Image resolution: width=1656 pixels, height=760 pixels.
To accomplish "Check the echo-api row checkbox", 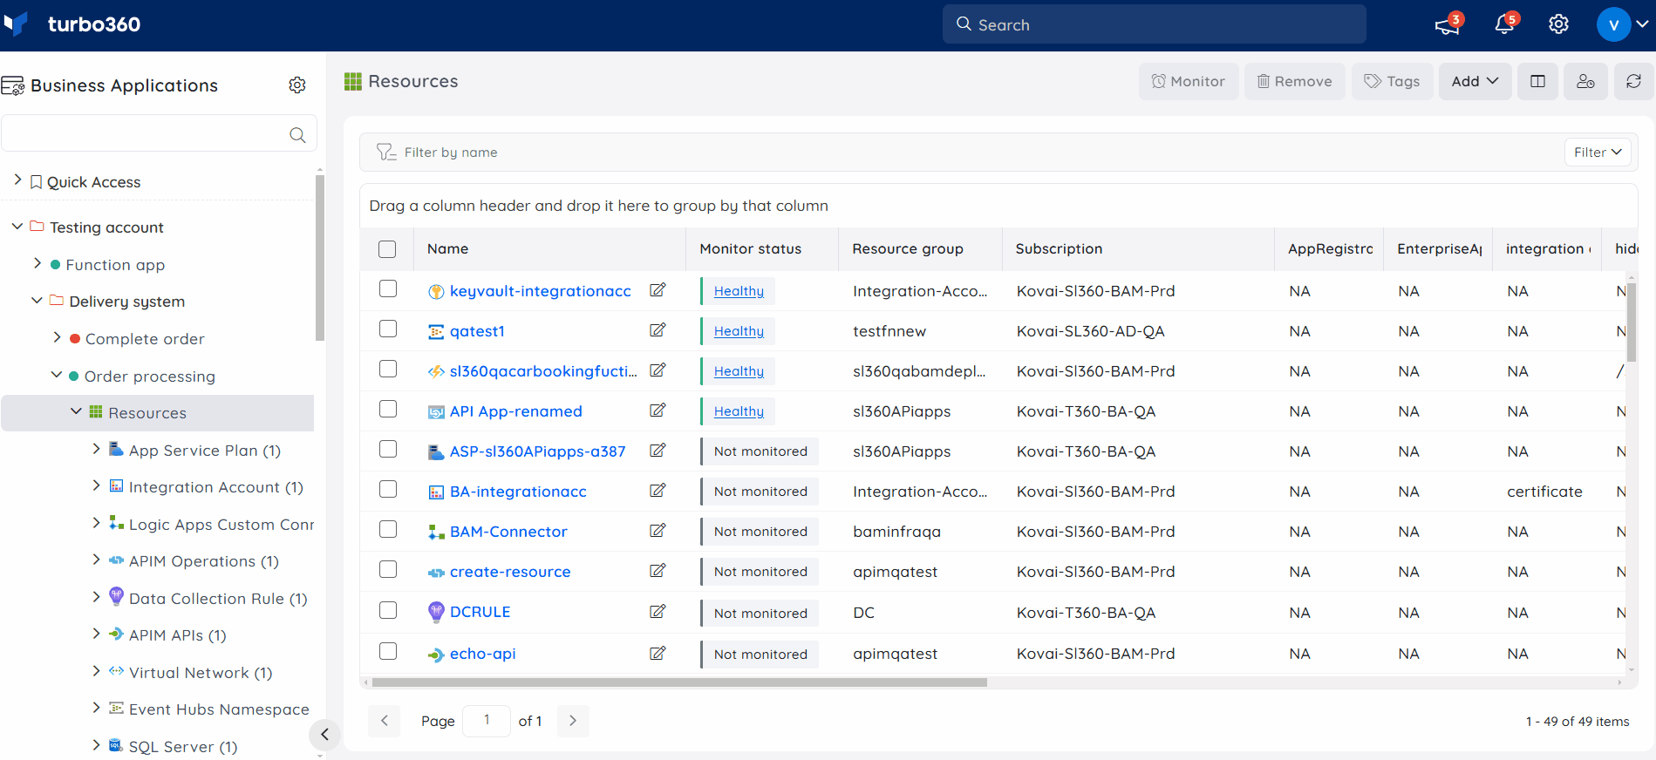I will pos(388,651).
